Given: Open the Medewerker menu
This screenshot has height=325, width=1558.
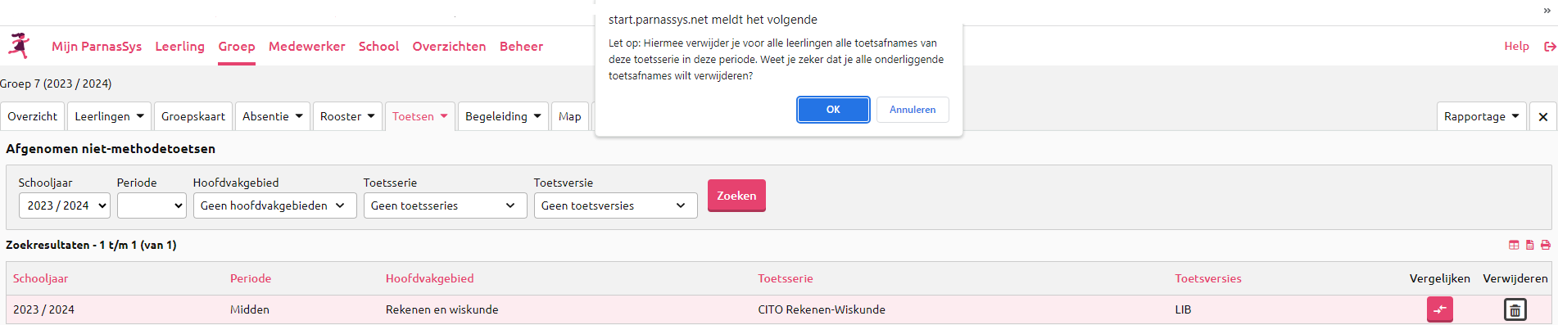Looking at the screenshot, I should pos(306,47).
